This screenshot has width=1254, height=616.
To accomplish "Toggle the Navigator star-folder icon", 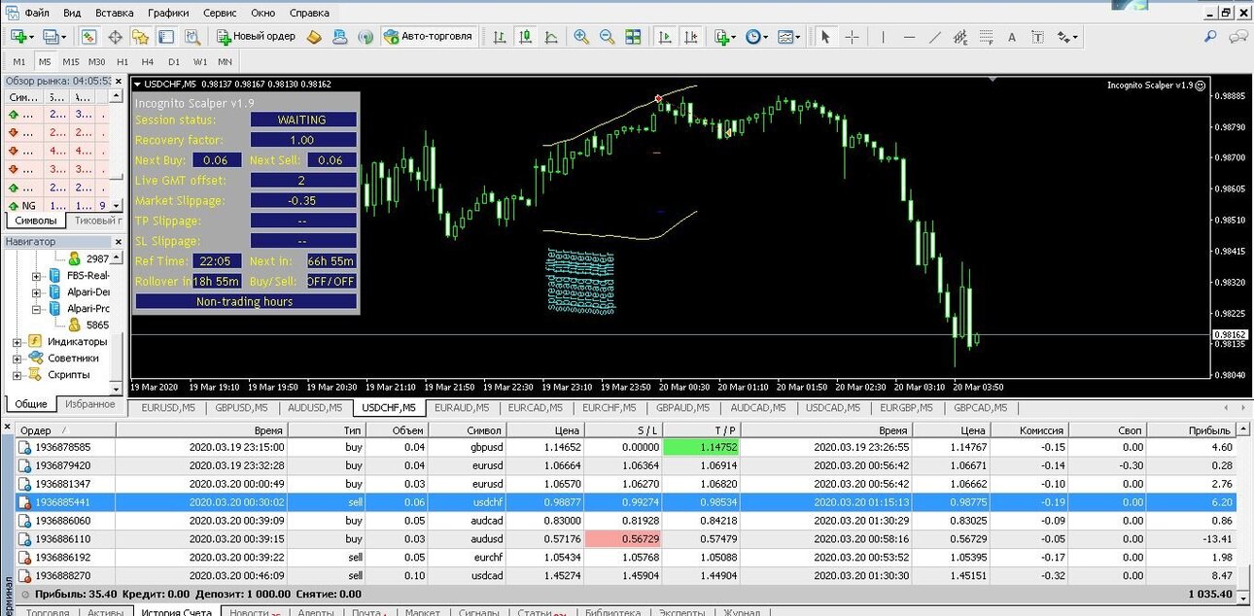I will click(140, 37).
